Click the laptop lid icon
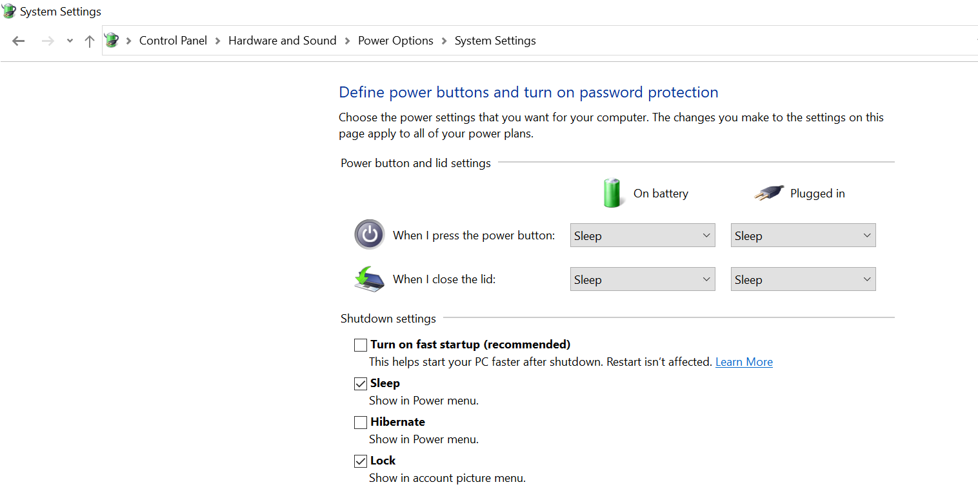This screenshot has width=978, height=489. click(368, 279)
